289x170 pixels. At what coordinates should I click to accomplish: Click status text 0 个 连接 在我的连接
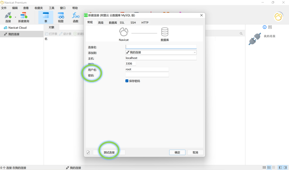13,168
